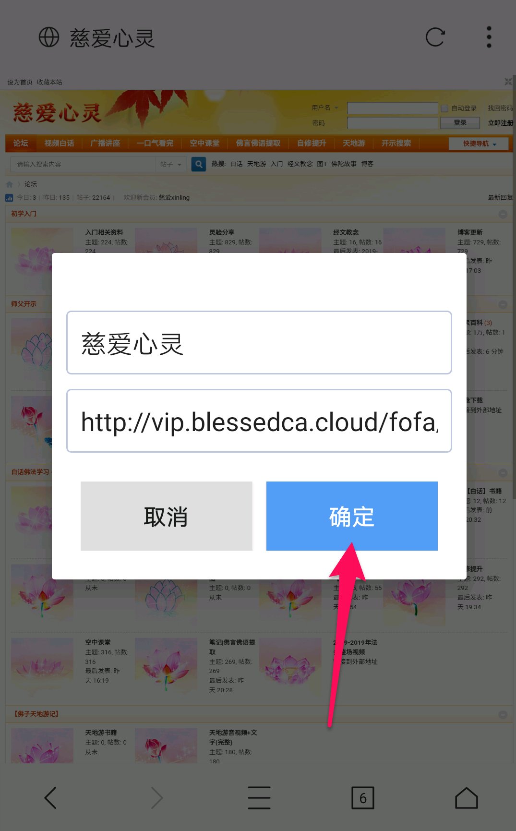Click the blue magnifier search icon

point(199,164)
